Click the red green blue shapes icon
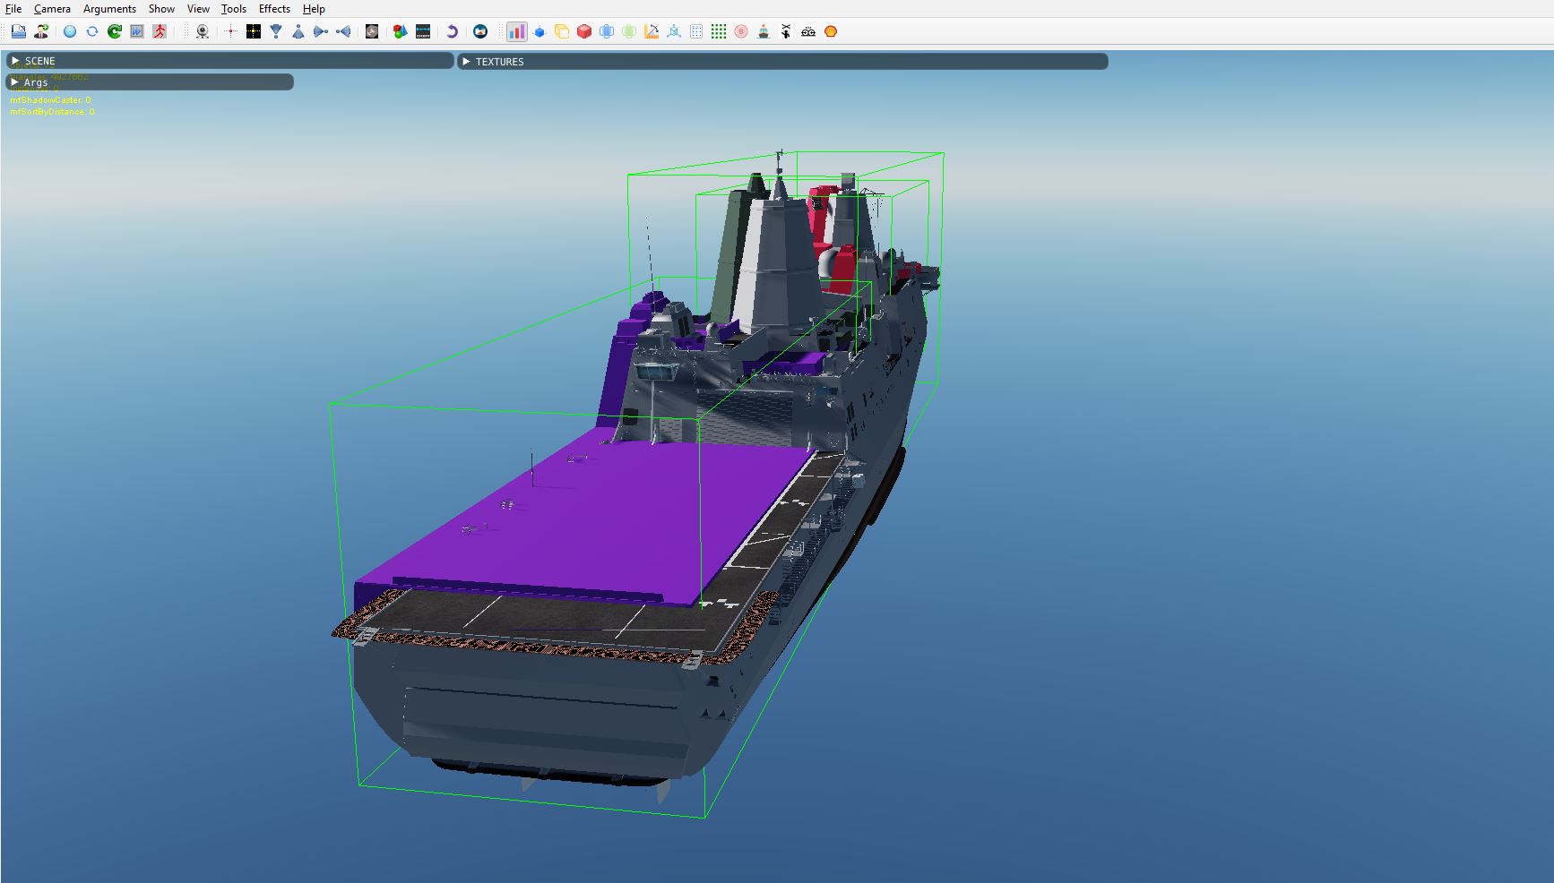This screenshot has width=1554, height=883. pyautogui.click(x=401, y=31)
